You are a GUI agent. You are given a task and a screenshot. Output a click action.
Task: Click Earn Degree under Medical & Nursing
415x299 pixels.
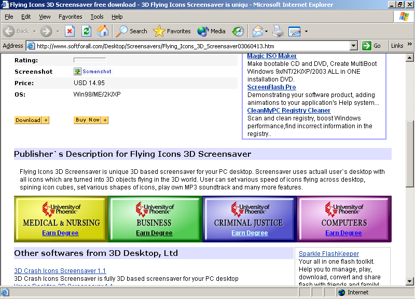[60, 233]
